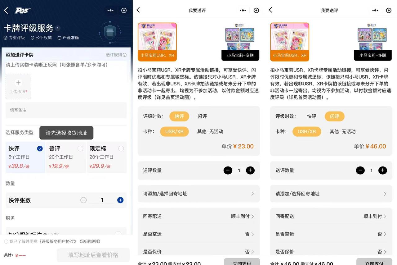Viewport: 397px width, 265px height.
Task: Go back from the PCS grading page
Action: pyautogui.click(x=6, y=11)
